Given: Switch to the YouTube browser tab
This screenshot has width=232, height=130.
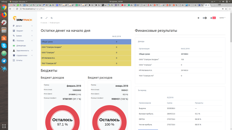Looking at the screenshot, I should pyautogui.click(x=124, y=5).
